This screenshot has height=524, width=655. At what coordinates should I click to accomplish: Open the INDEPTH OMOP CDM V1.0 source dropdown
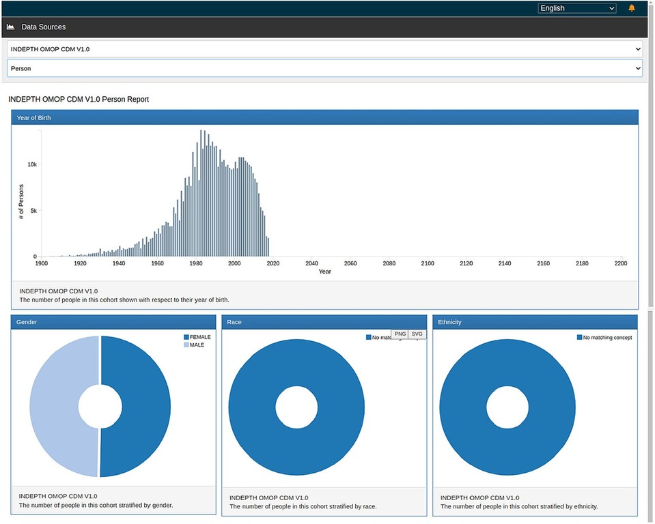pos(324,49)
